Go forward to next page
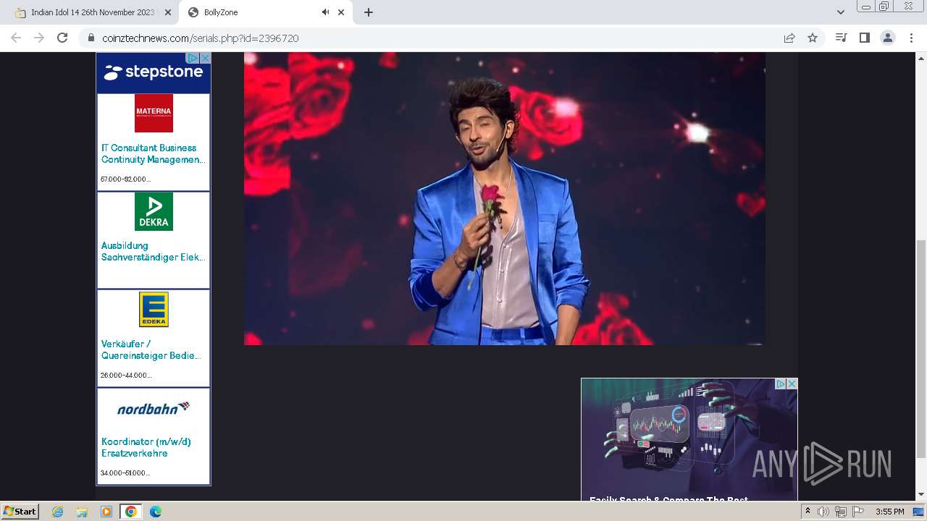This screenshot has width=927, height=521. [x=39, y=38]
